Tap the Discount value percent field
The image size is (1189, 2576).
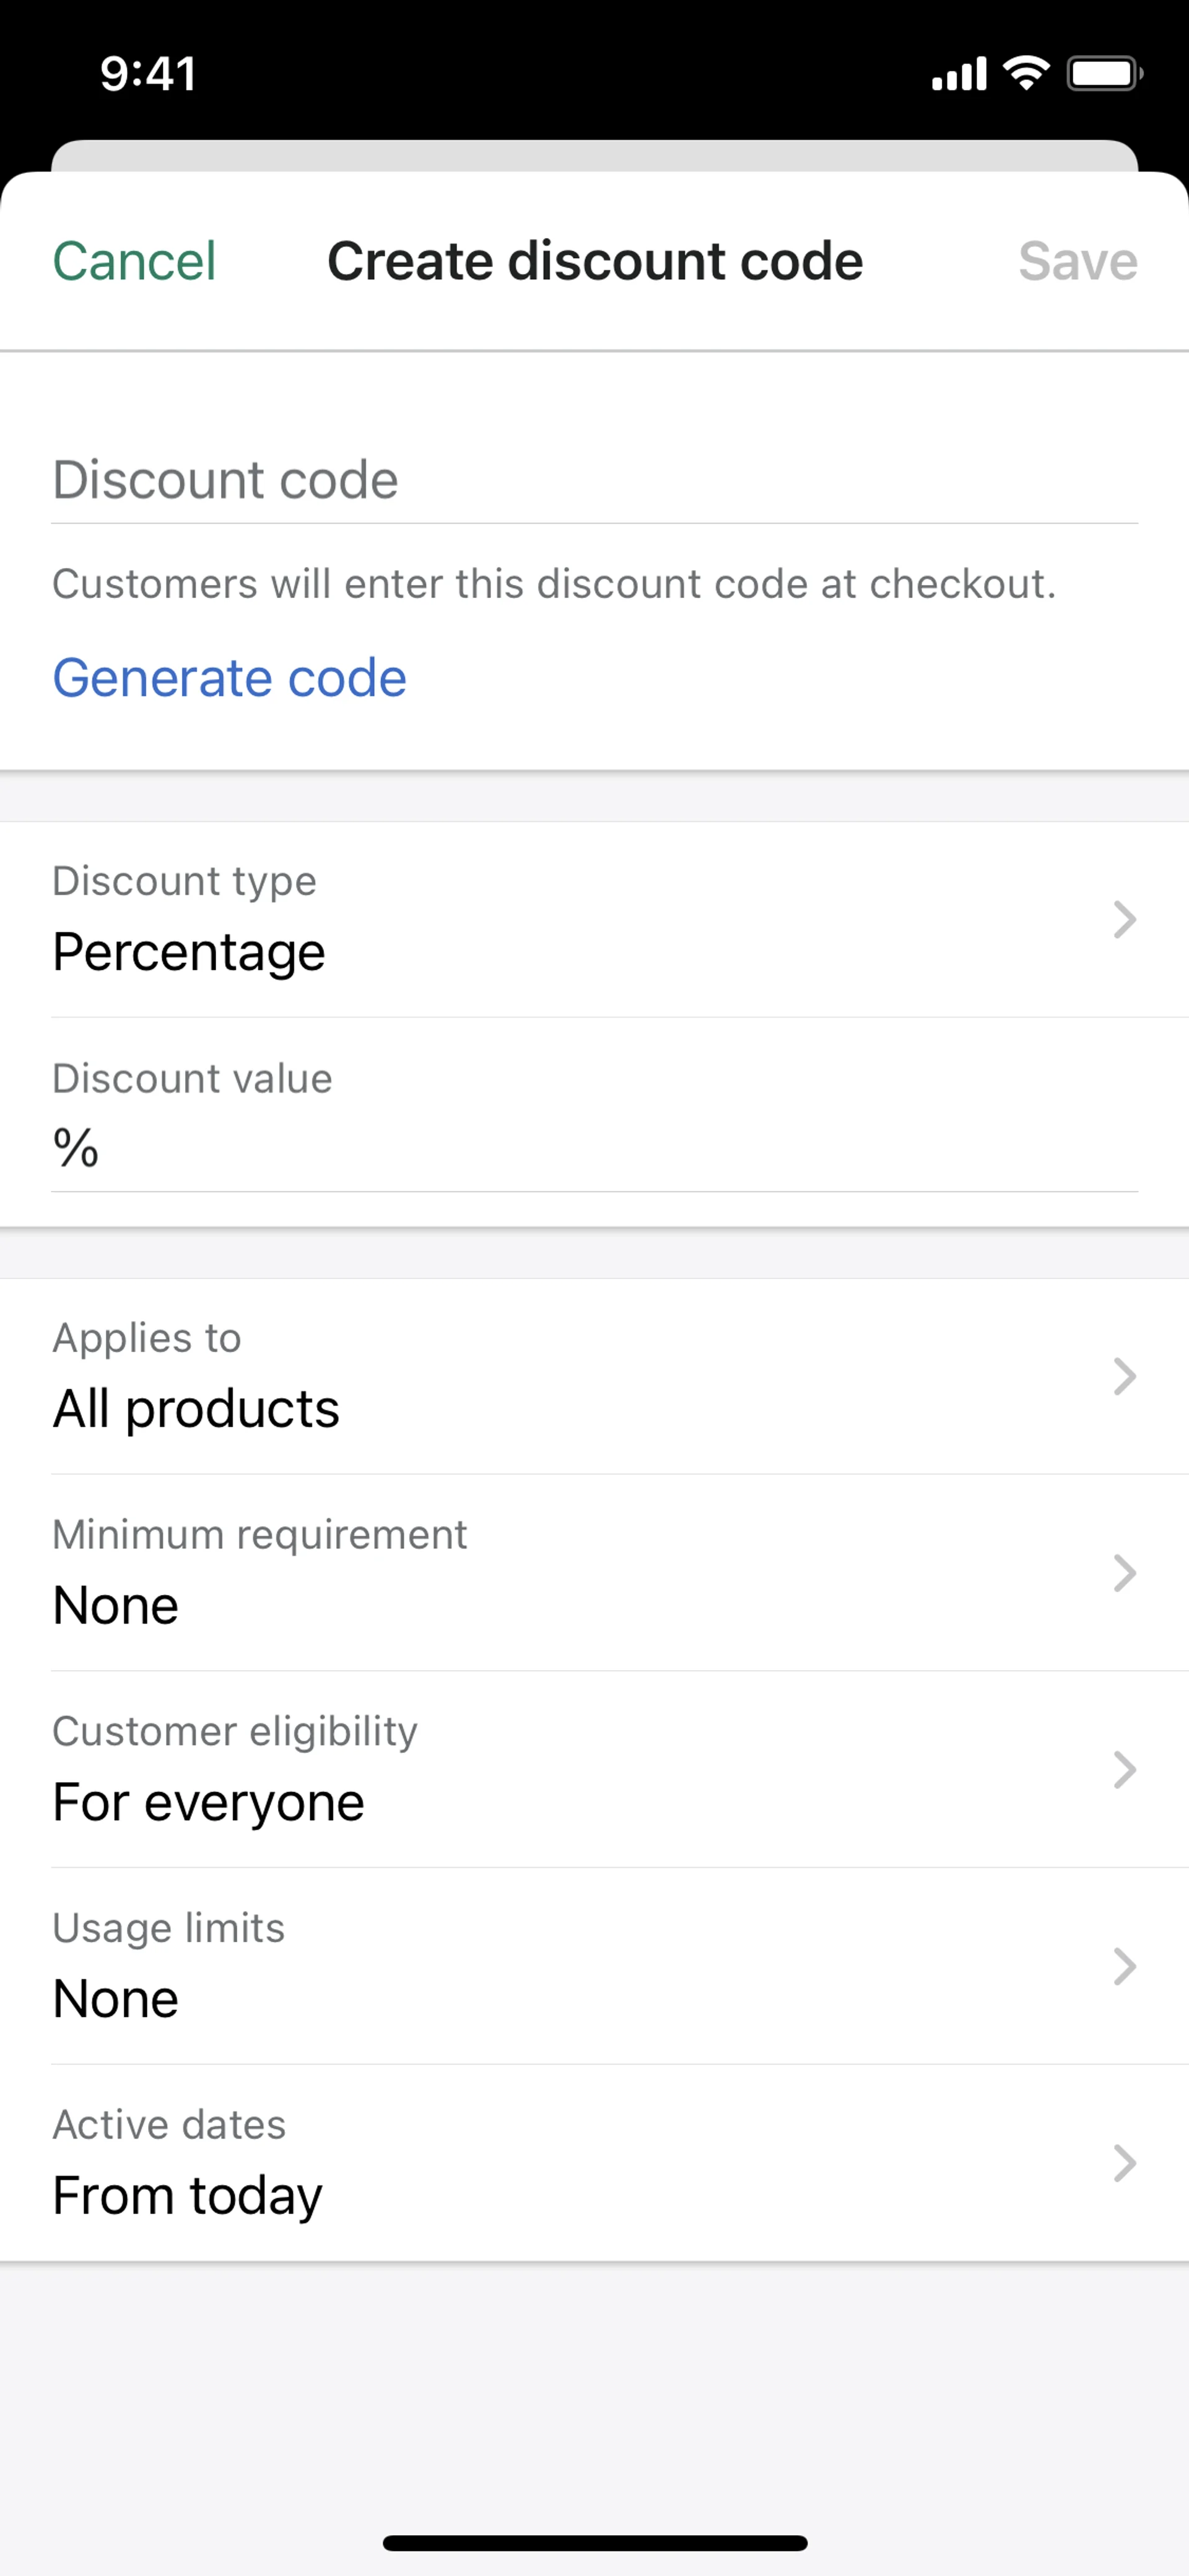[x=593, y=1148]
